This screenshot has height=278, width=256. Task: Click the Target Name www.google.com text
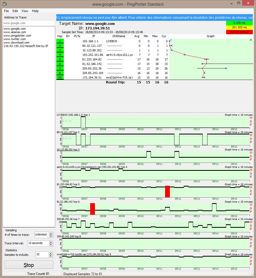pos(100,24)
